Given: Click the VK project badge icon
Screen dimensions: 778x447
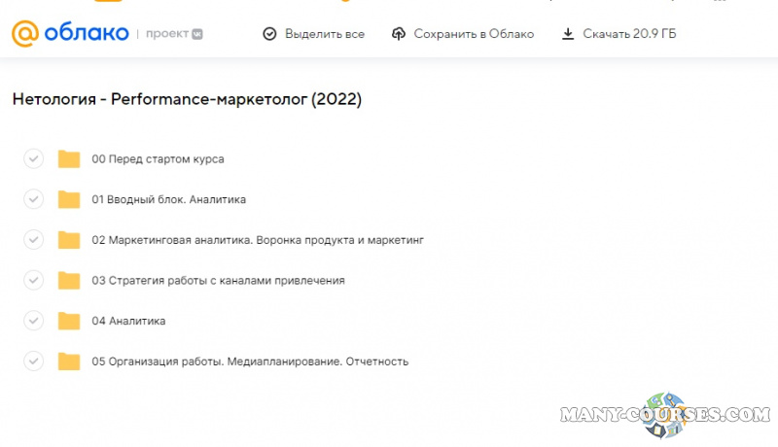Looking at the screenshot, I should point(197,34).
